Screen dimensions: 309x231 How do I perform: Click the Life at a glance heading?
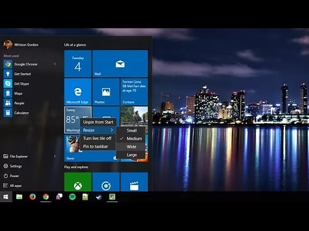click(75, 45)
